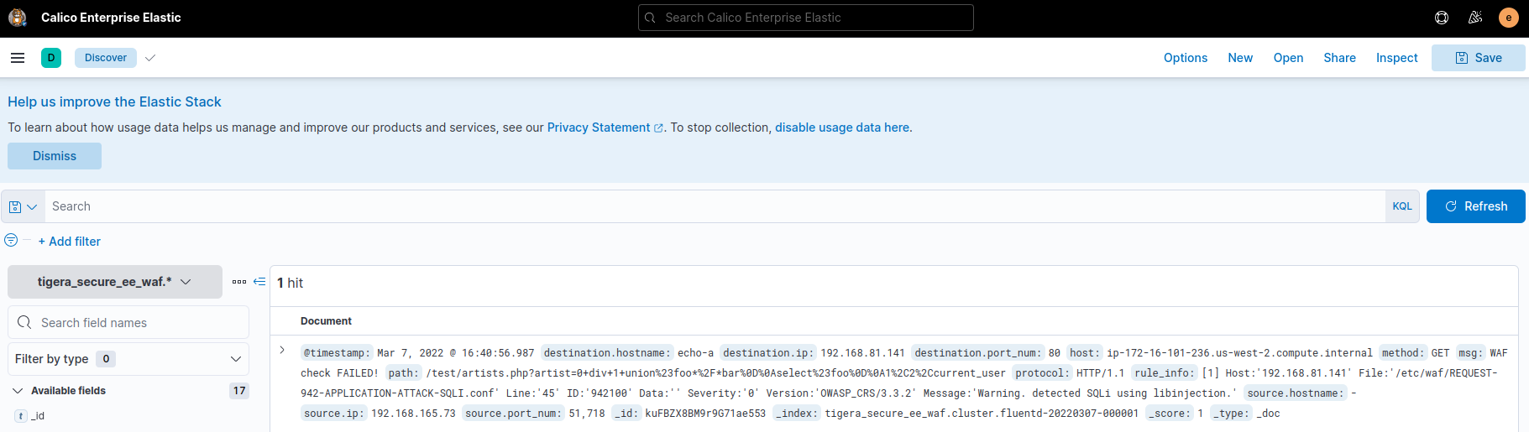The height and width of the screenshot is (432, 1529).
Task: Toggle the hamburger navigation menu
Action: pyautogui.click(x=18, y=58)
